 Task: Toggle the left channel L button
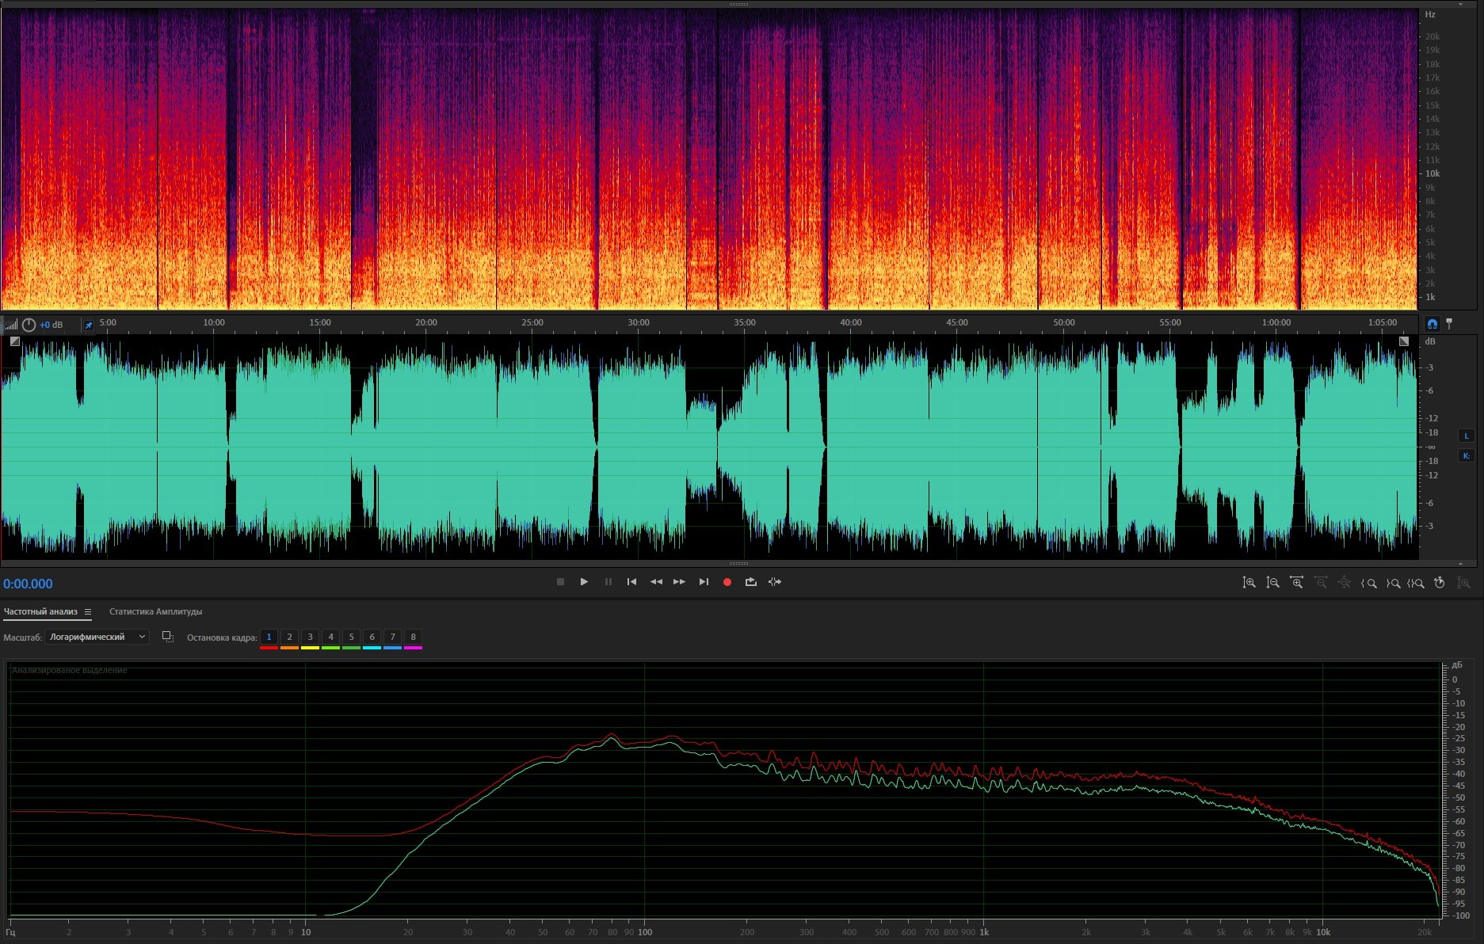(1466, 436)
